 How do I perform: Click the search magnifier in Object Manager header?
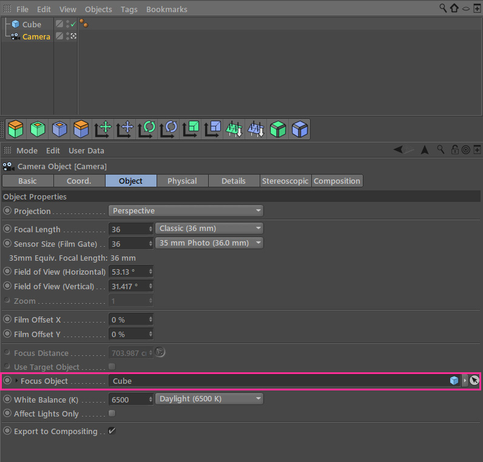tap(442, 8)
